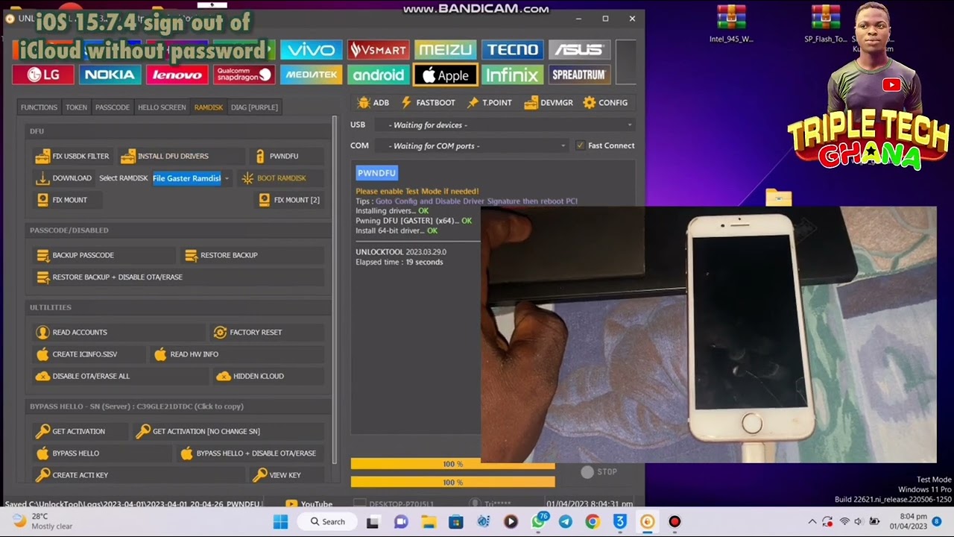954x537 pixels.
Task: Pick the MEIZU brand tile
Action: click(x=445, y=50)
